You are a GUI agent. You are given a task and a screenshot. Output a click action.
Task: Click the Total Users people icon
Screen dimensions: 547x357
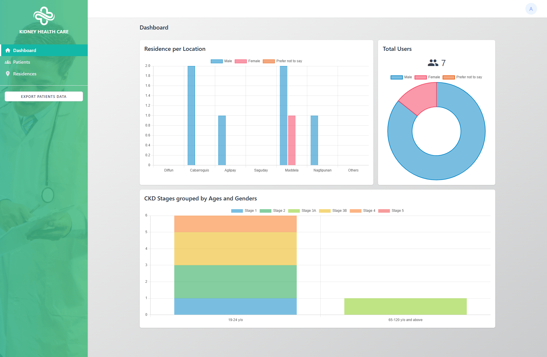(x=433, y=63)
